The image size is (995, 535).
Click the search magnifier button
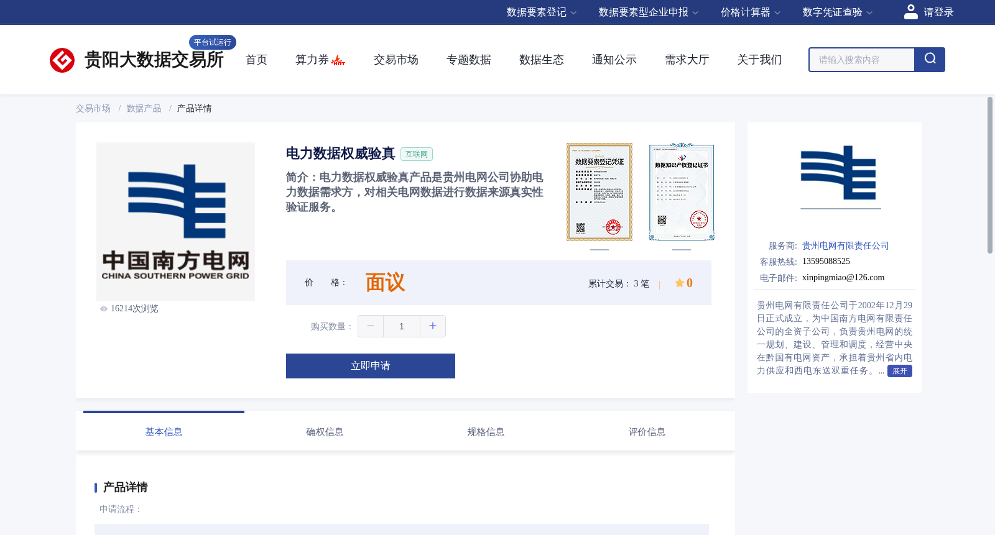930,60
